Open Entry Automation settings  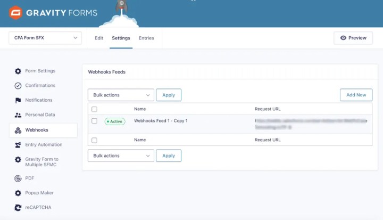(43, 145)
